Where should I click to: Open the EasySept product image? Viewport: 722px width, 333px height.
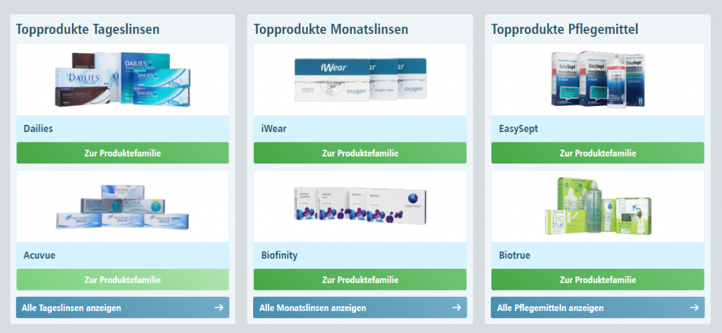pos(597,79)
